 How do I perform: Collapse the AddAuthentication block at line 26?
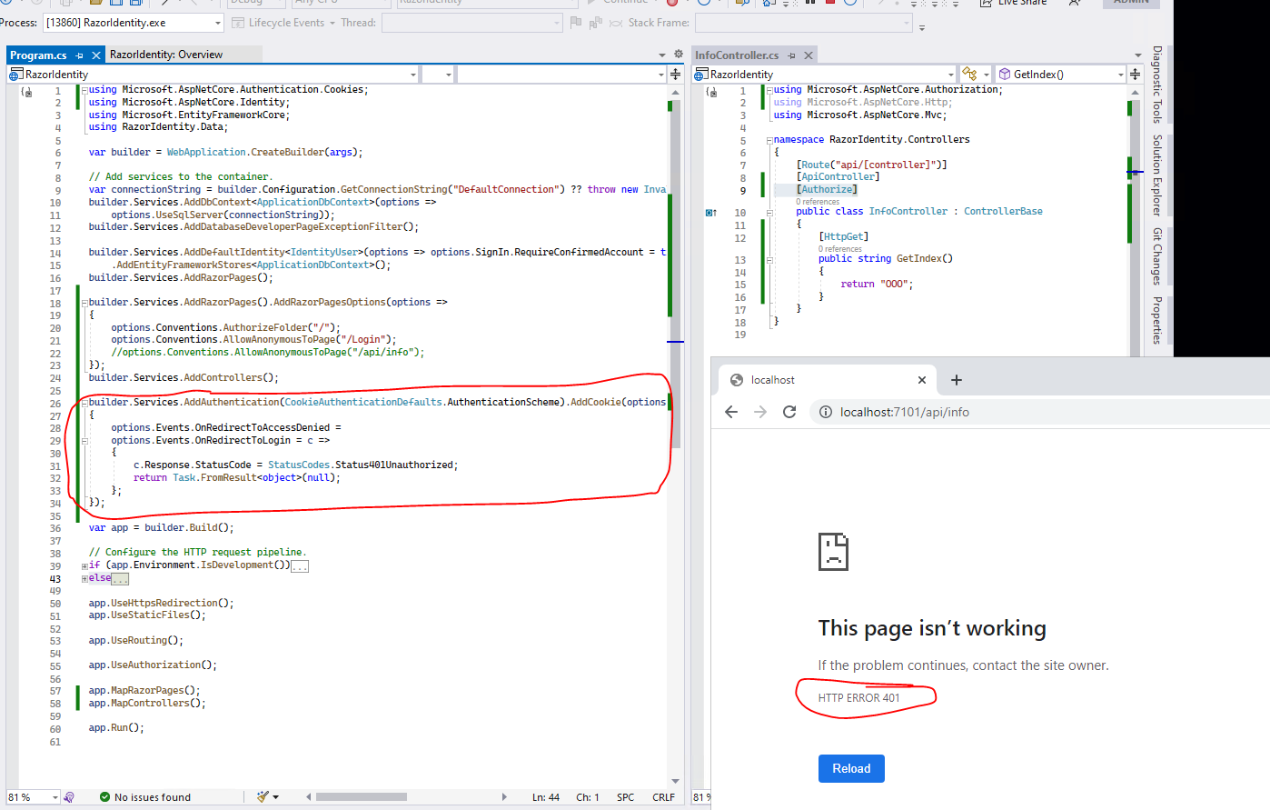84,402
